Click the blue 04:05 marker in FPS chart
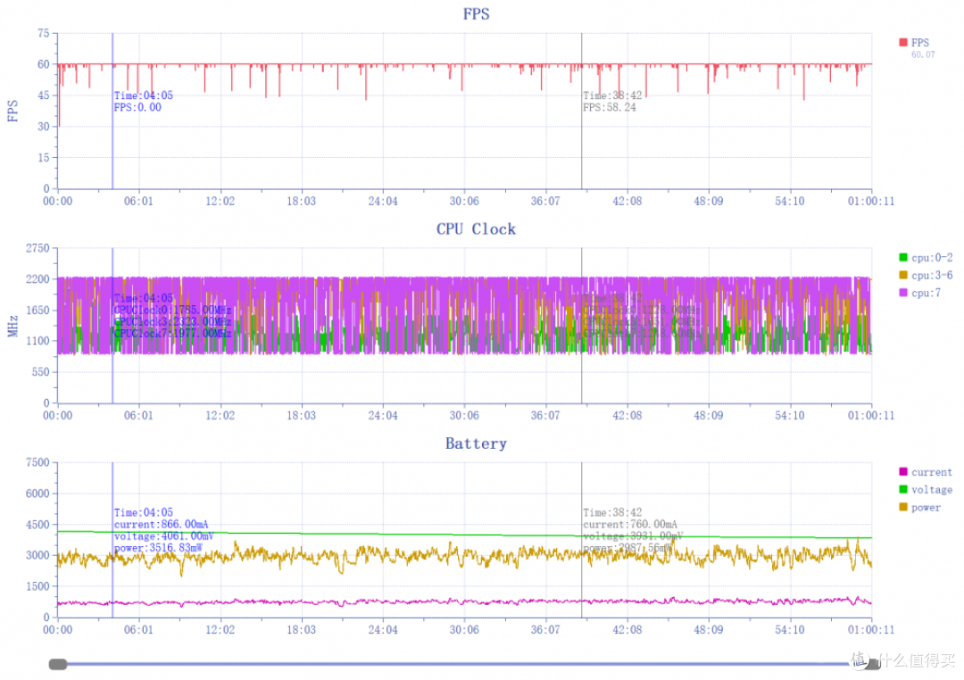 click(112, 111)
